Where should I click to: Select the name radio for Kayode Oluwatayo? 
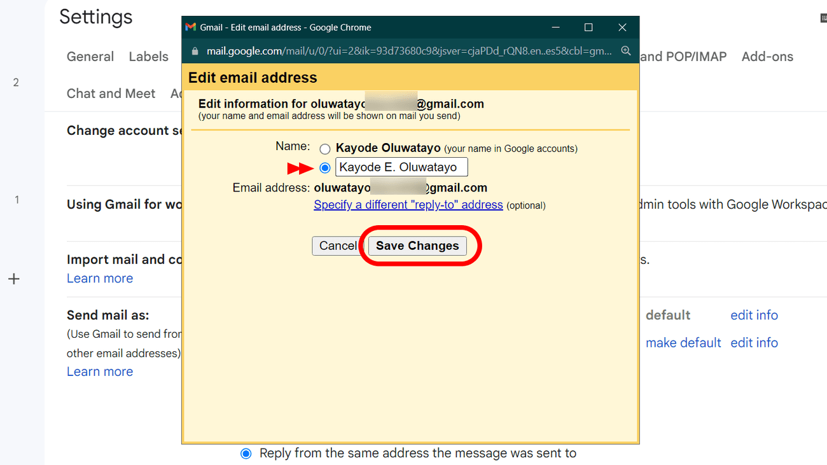coord(324,148)
